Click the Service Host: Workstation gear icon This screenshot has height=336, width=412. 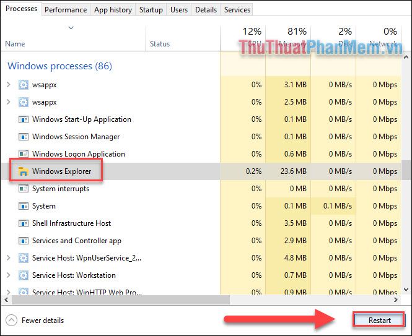pyautogui.click(x=24, y=275)
